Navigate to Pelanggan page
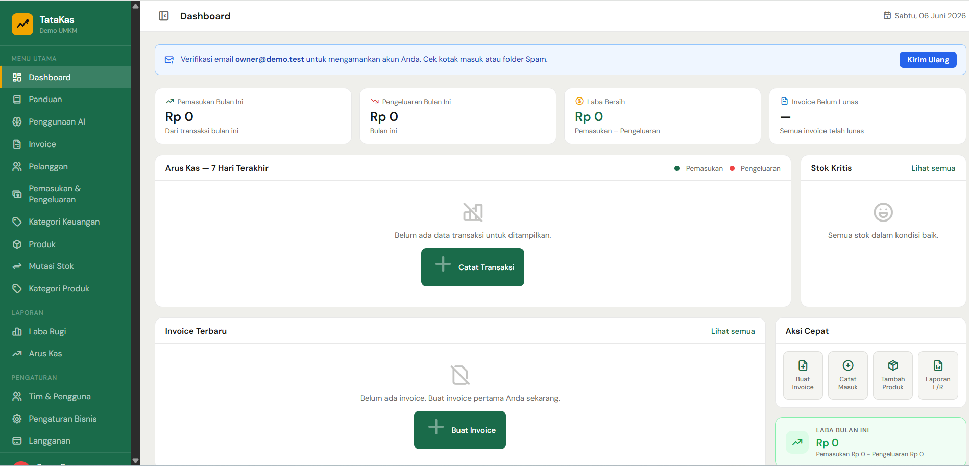Screen dimensions: 969x466 (65, 166)
